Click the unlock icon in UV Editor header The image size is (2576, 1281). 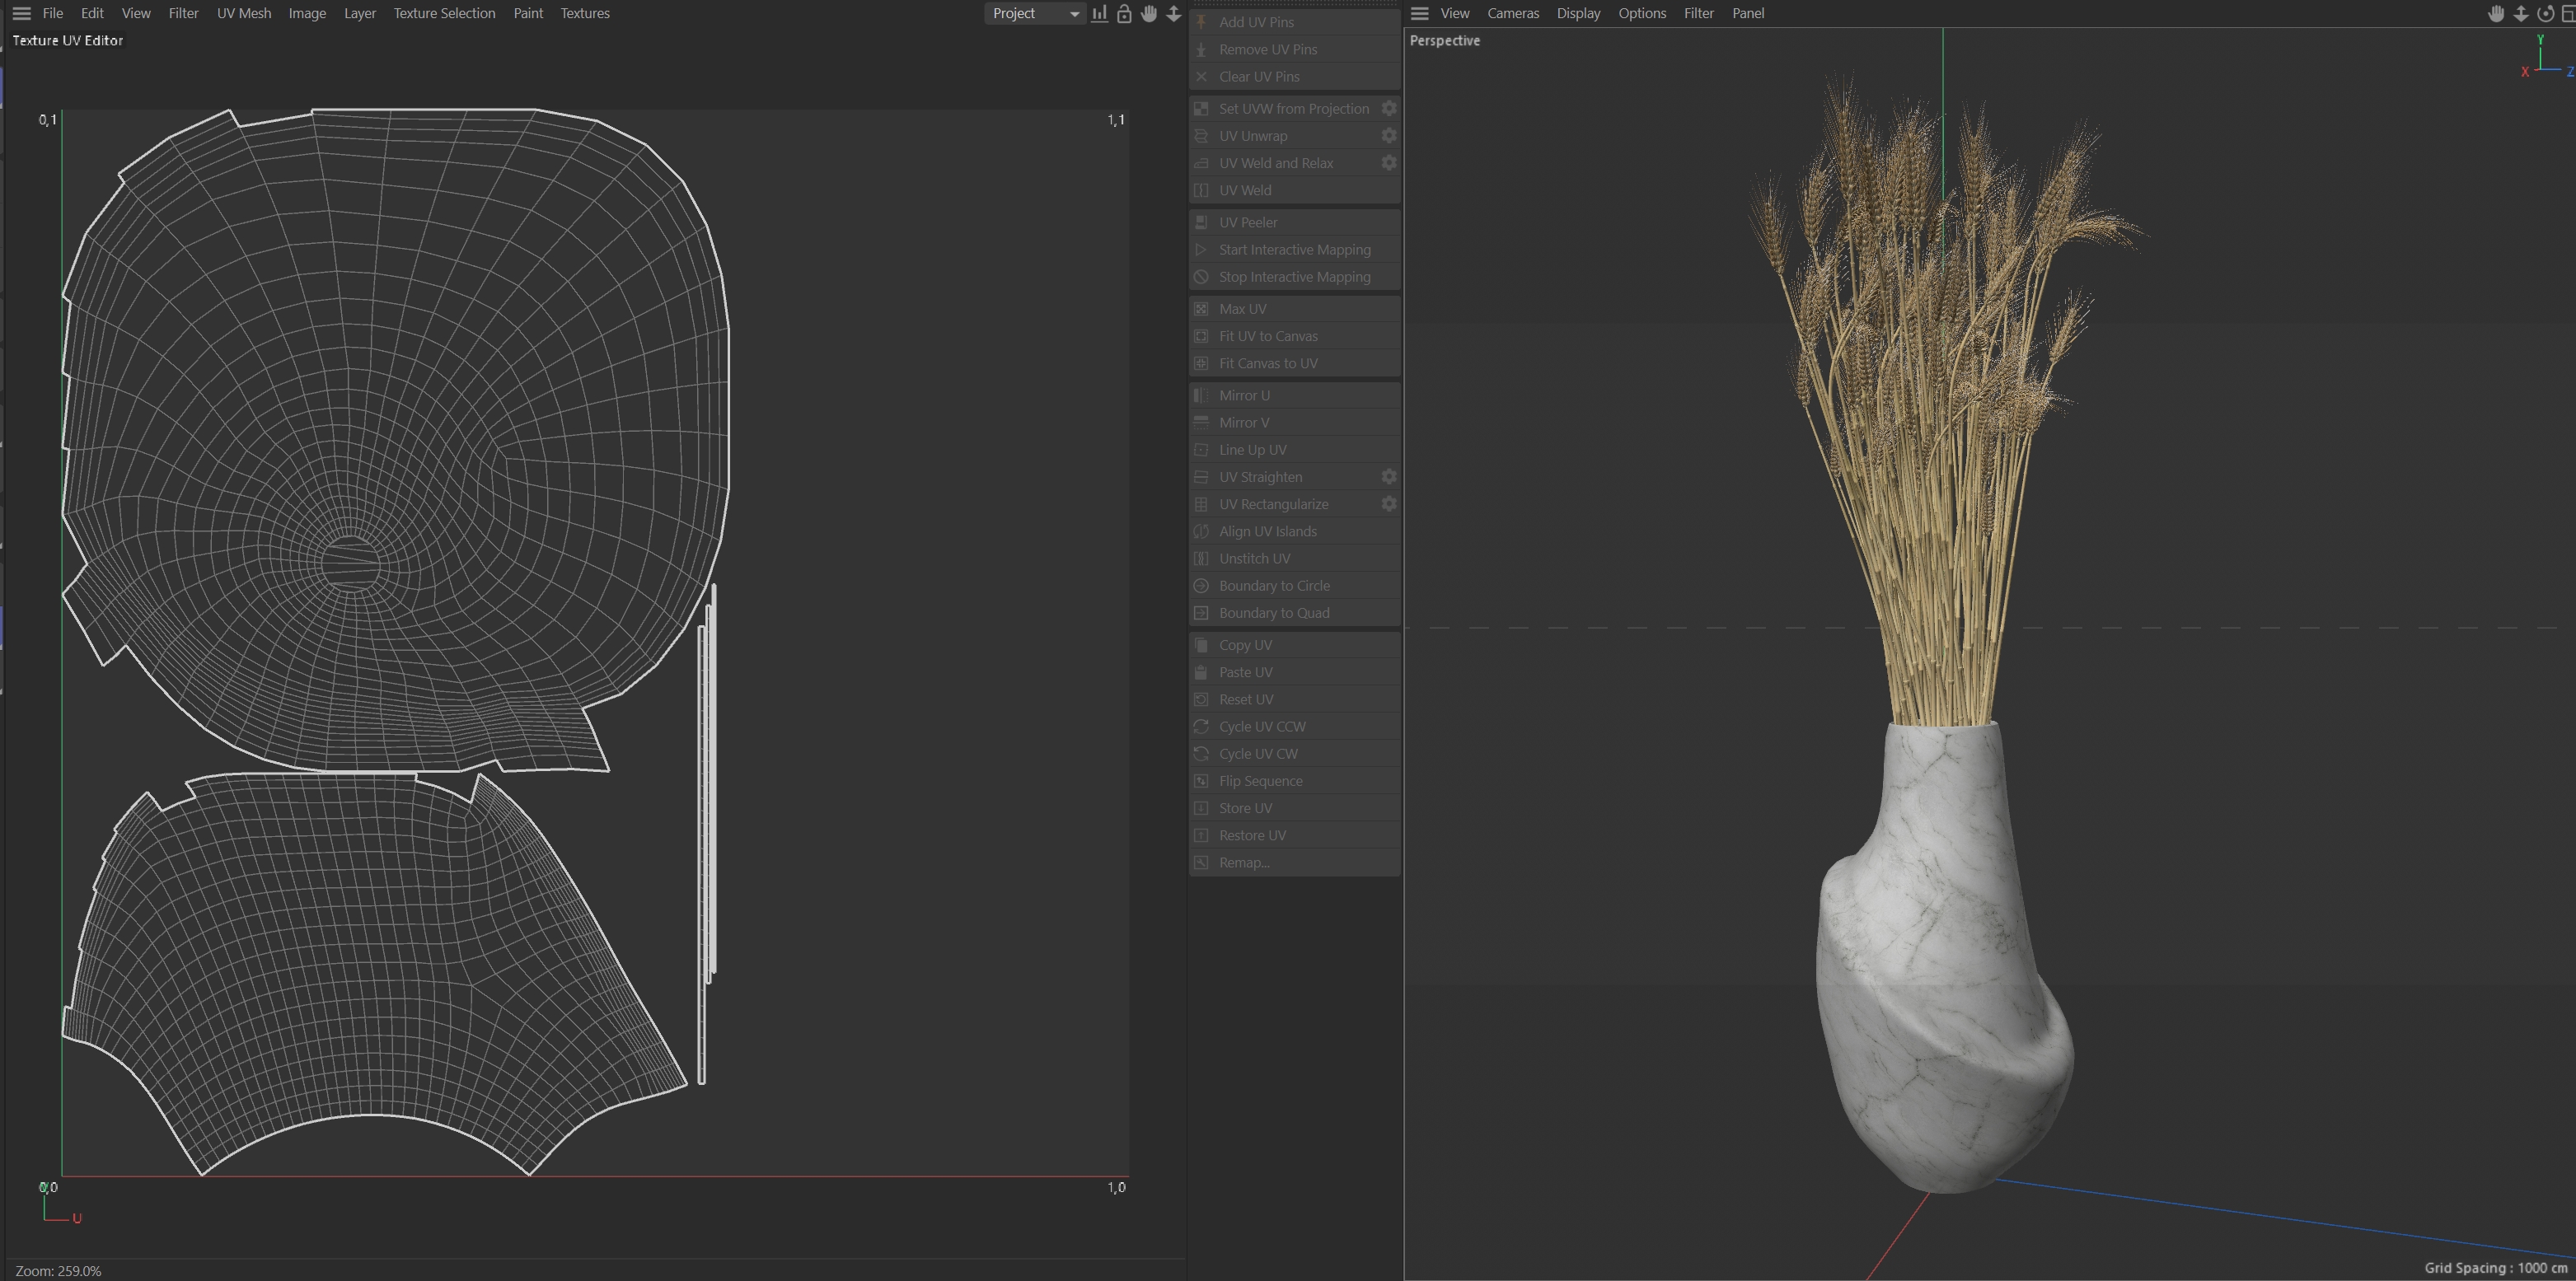point(1124,14)
